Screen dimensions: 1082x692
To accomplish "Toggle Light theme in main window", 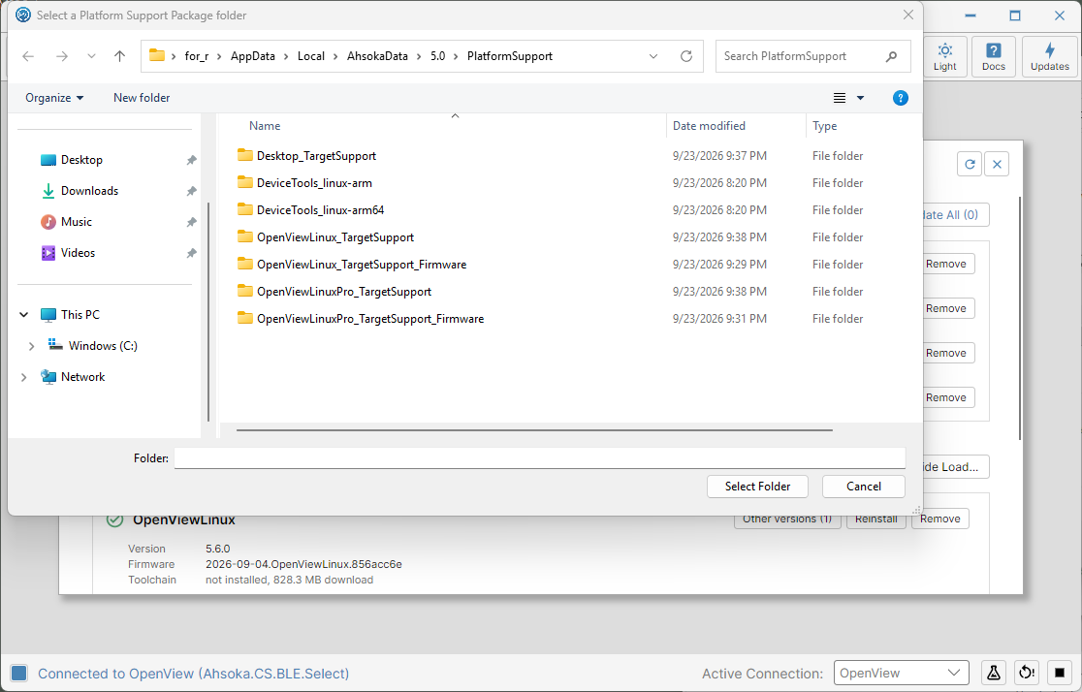I will tap(944, 56).
